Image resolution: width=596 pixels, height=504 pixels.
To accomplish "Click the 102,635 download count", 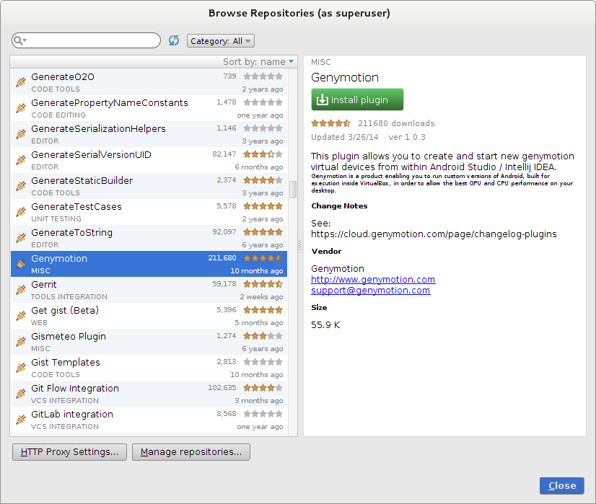I will [x=222, y=387].
